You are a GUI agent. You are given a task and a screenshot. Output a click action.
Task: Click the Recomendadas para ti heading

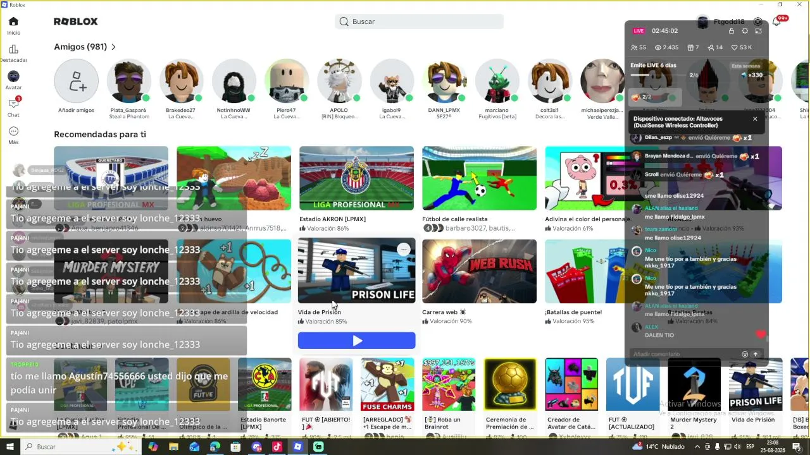(100, 135)
